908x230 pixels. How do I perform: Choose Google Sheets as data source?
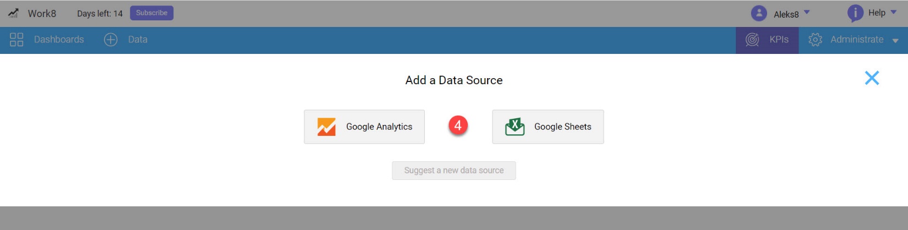tap(548, 127)
